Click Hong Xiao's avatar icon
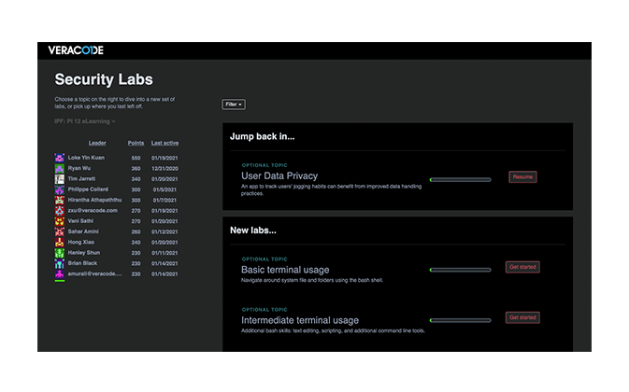 60,243
